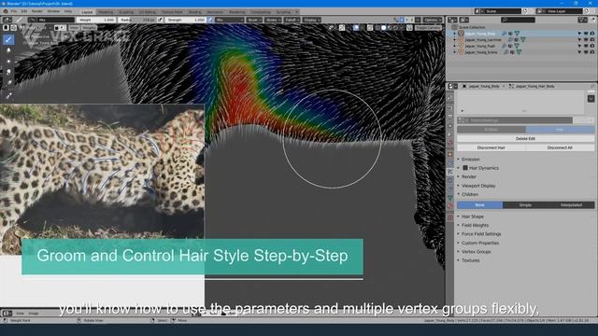The image size is (598, 336).
Task: Hide Jaguar_Young_Sclera in viewport
Action: tap(586, 52)
